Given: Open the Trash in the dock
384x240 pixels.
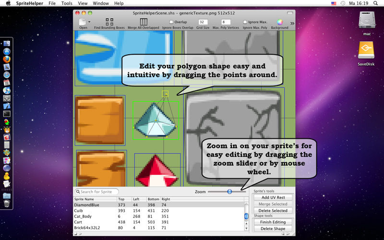Looking at the screenshot, I should 7,203.
